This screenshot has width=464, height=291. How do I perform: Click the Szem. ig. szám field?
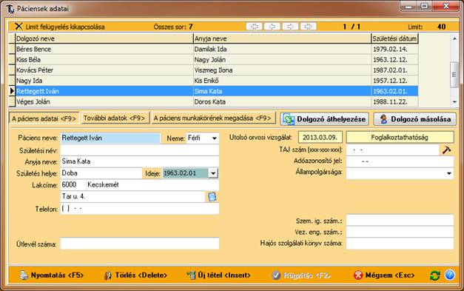400,220
